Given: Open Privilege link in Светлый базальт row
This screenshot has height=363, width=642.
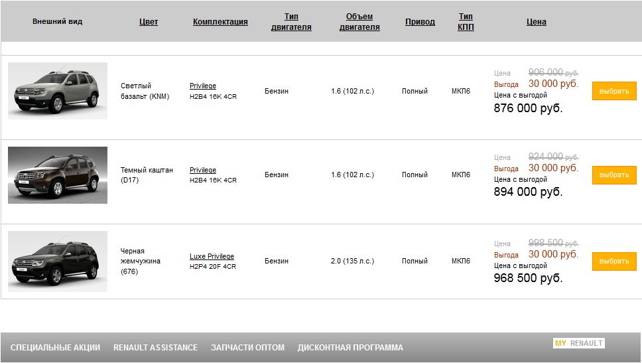Looking at the screenshot, I should click(x=203, y=86).
